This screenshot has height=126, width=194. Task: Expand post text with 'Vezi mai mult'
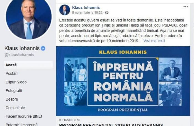coord(154,41)
